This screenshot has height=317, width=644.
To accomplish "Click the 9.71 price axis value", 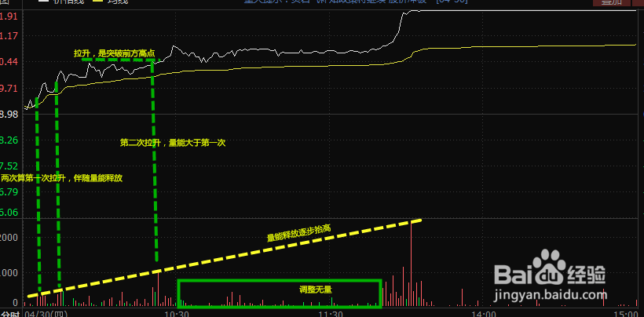I will pyautogui.click(x=9, y=88).
